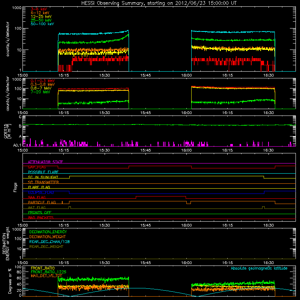Pick the GAP_FLAG label

[37, 167]
